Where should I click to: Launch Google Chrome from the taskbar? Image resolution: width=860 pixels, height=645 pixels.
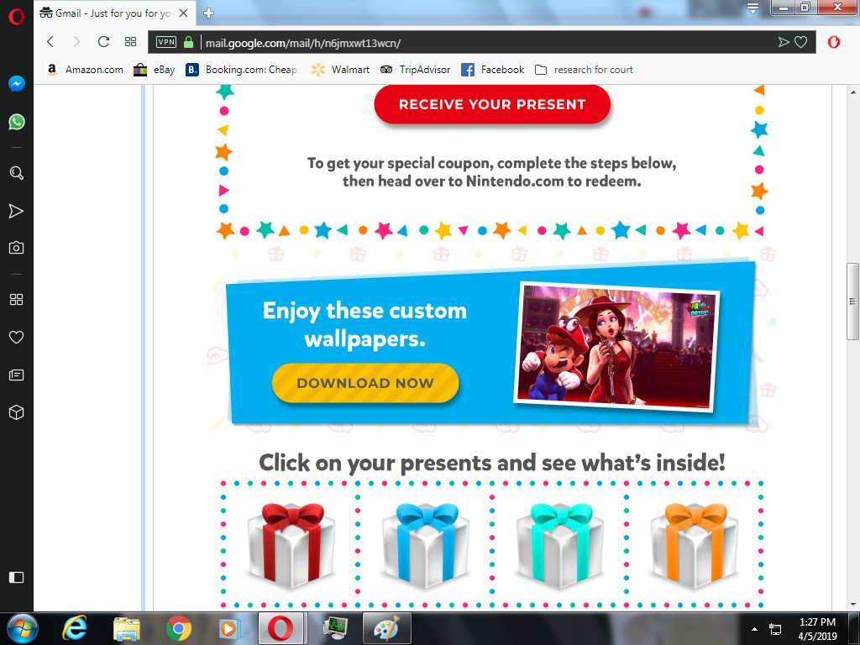click(179, 628)
